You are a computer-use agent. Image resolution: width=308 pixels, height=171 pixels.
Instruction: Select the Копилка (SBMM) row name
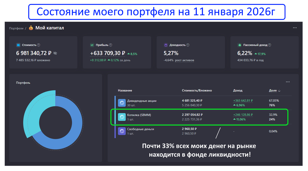(x=139, y=115)
